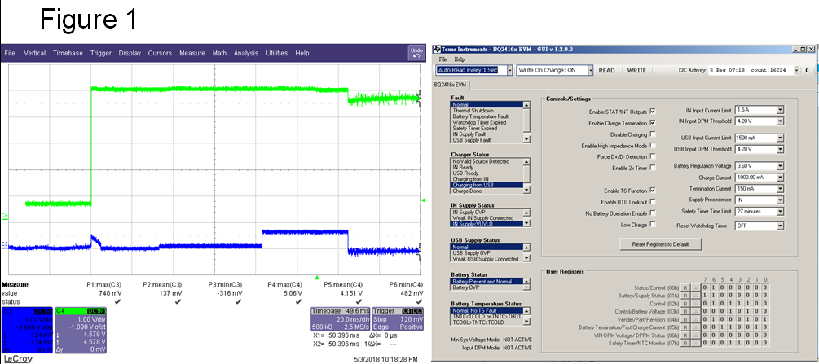Click the C button next to I2C Activity
Screen dimensions: 819x364
[807, 70]
